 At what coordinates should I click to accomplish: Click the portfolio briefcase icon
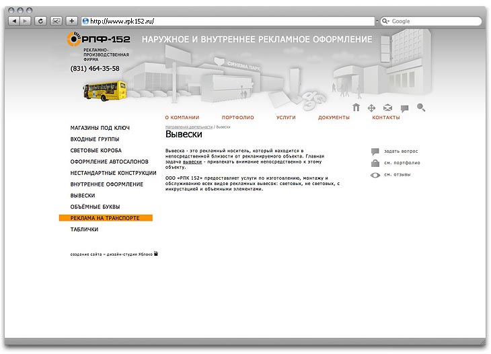(x=375, y=164)
